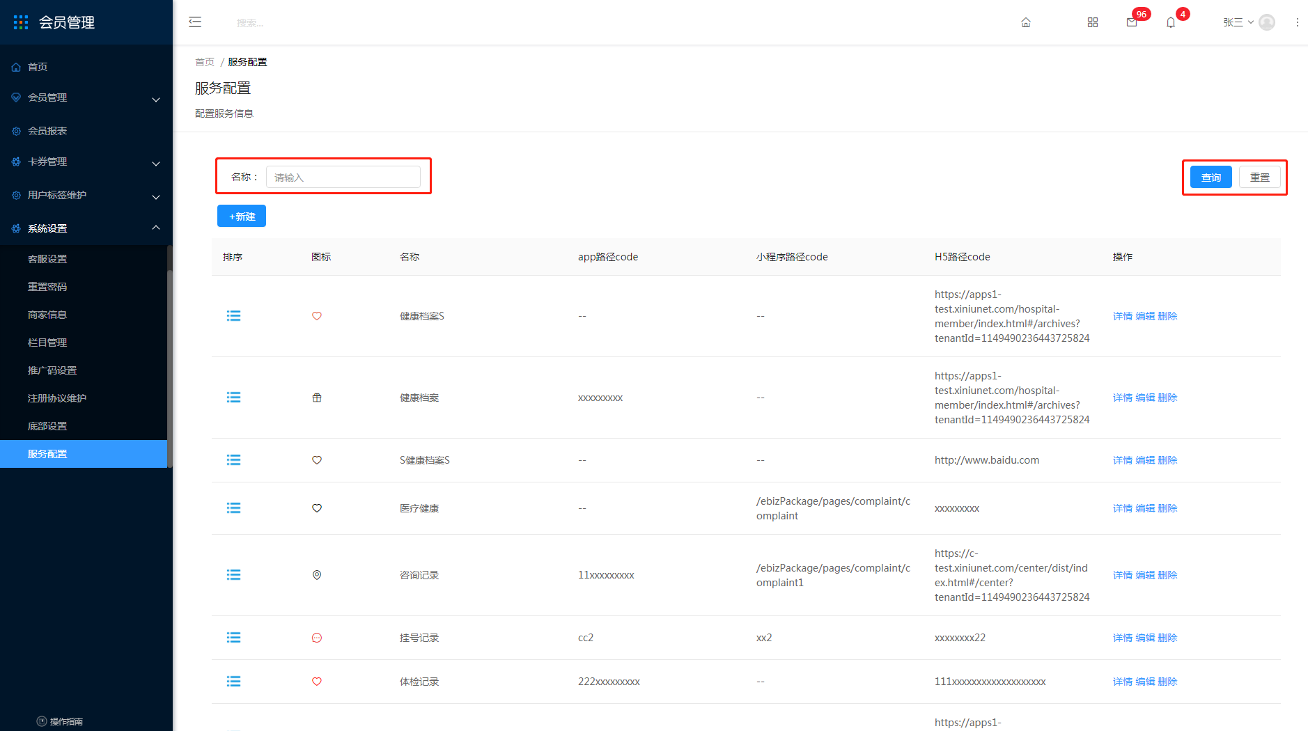Viewport: 1308px width, 731px height.
Task: Open the home icon in top bar
Action: coord(1026,22)
